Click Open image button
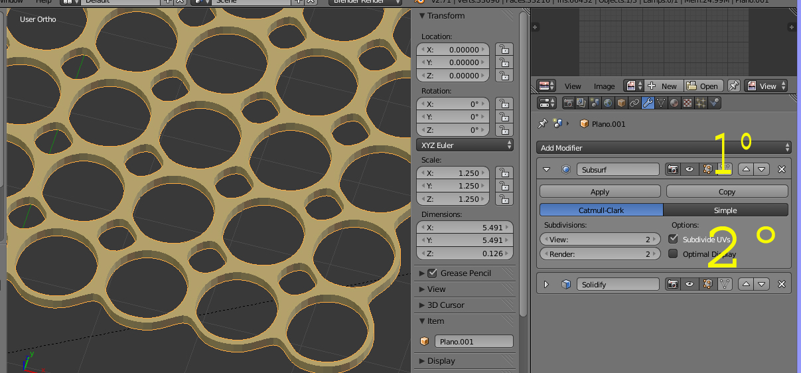This screenshot has height=373, width=801. tap(703, 86)
